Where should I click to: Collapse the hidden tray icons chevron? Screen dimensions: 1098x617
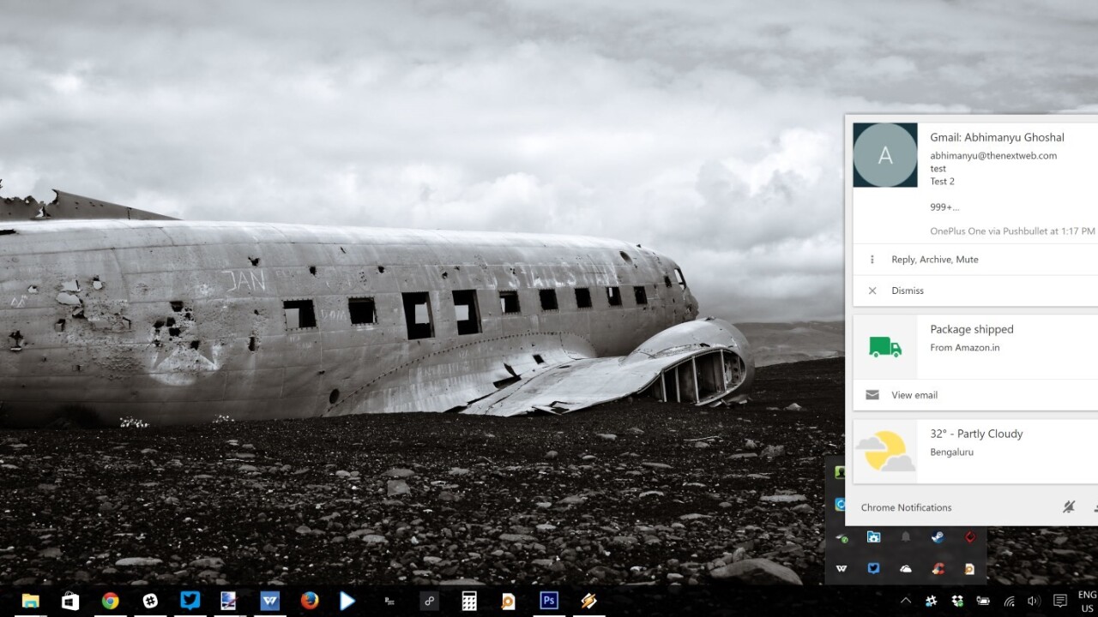[x=905, y=601]
